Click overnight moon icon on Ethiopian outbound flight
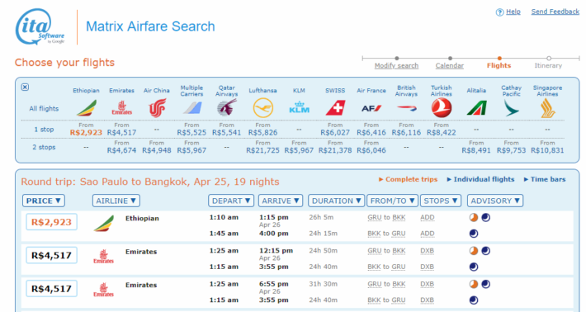The width and height of the screenshot is (586, 312). click(x=486, y=217)
